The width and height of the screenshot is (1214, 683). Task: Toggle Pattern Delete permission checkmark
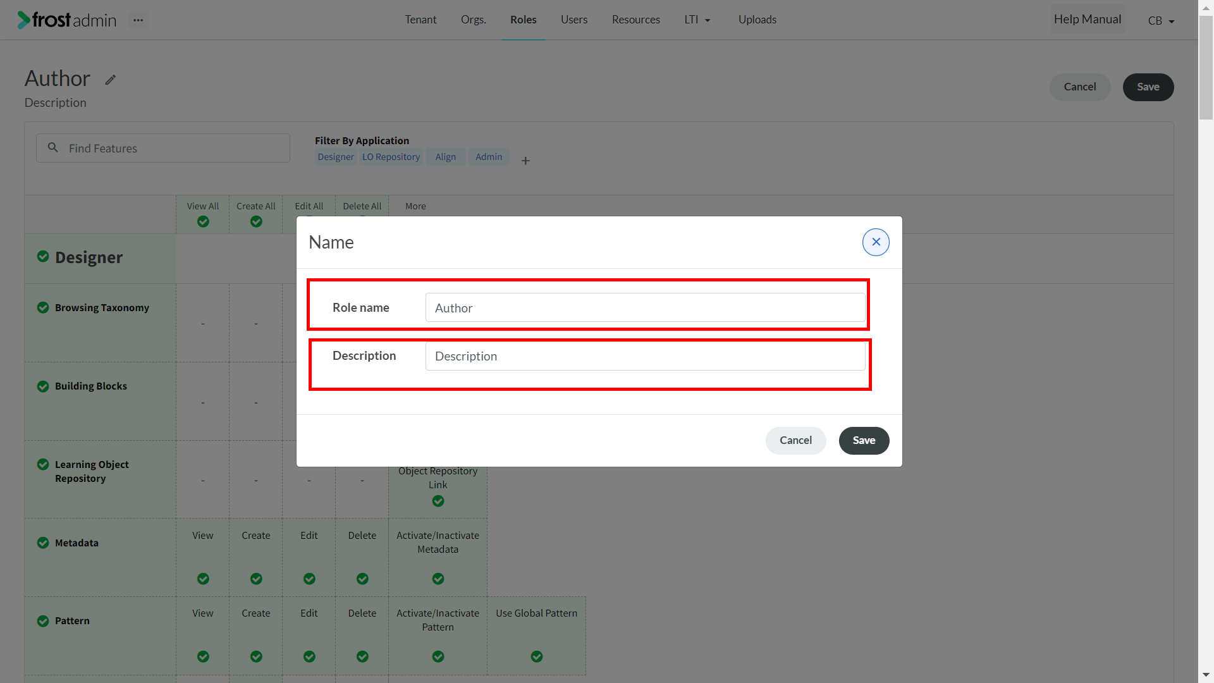[x=362, y=656]
